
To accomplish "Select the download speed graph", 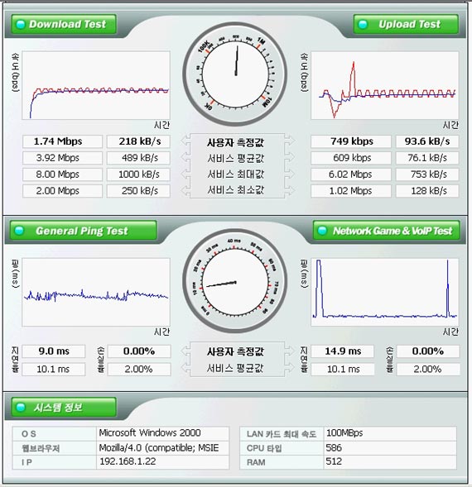I will (96, 85).
